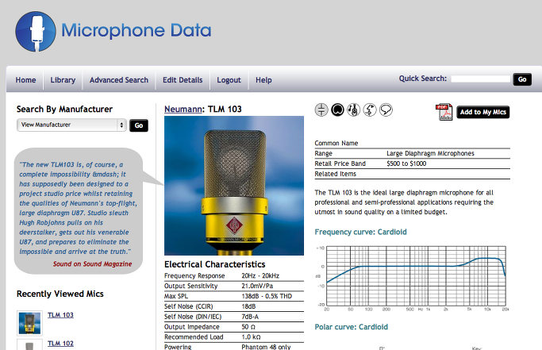Click the Quick Search Go button

tap(522, 79)
